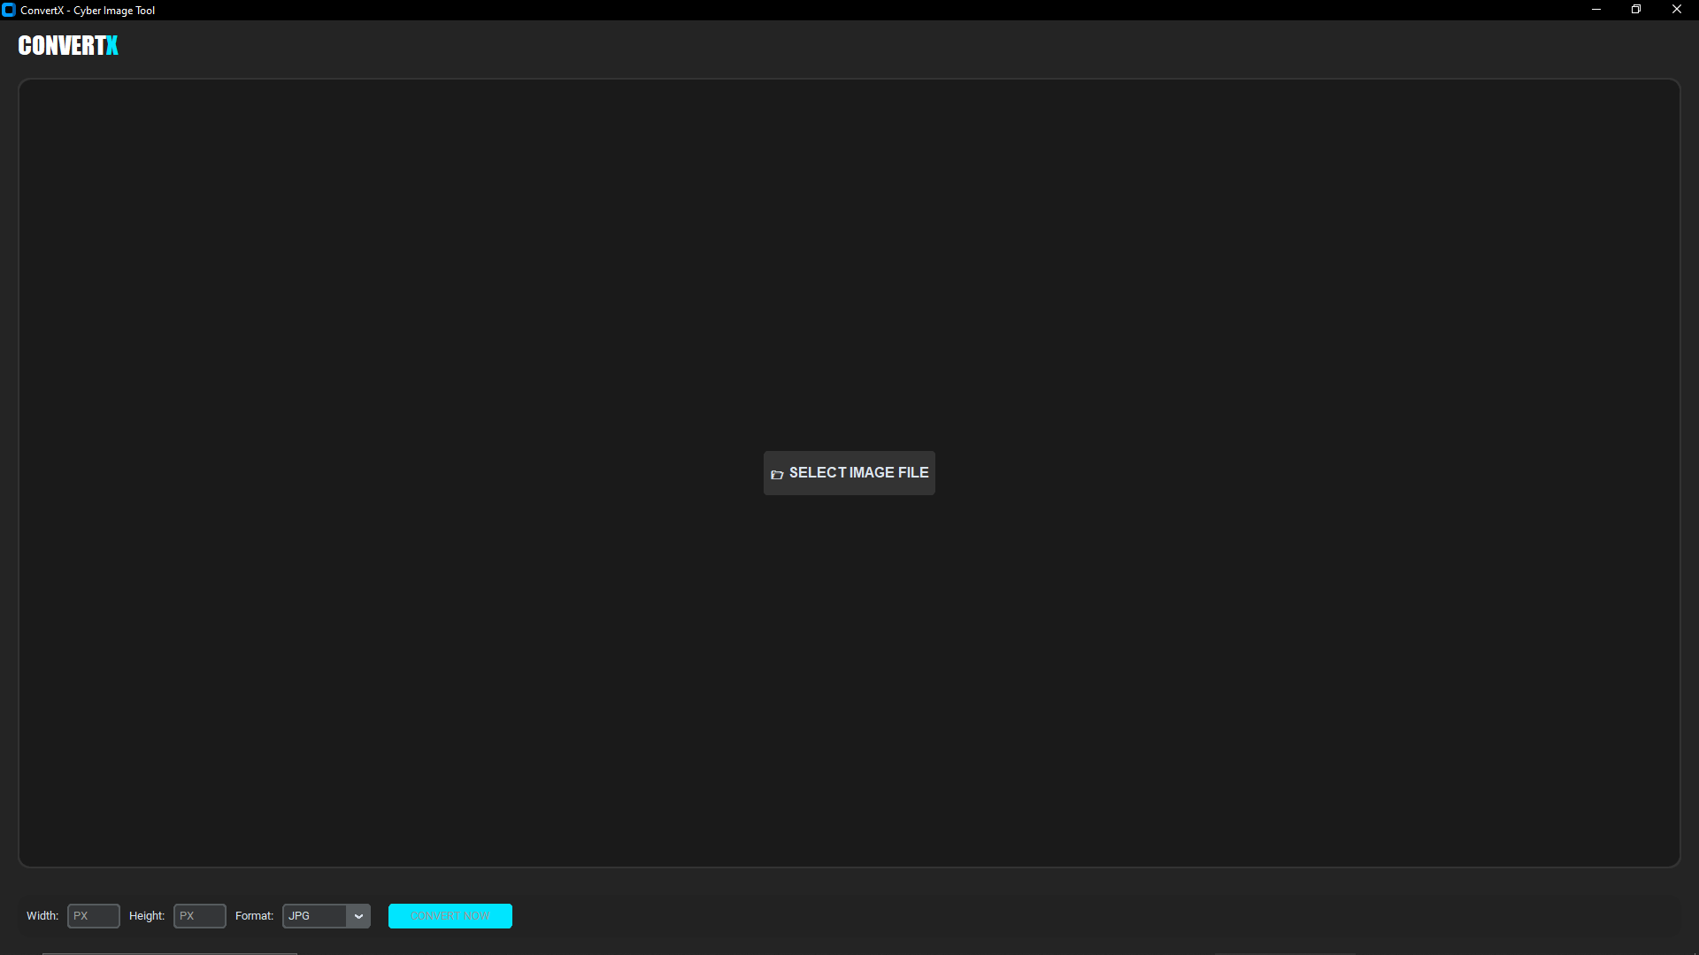Click the ConvertX app icon in the title bar
The width and height of the screenshot is (1699, 955).
[9, 11]
